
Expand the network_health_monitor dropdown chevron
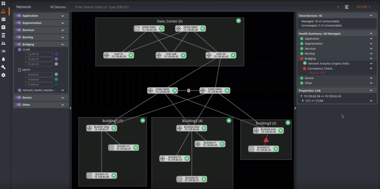click(x=63, y=90)
